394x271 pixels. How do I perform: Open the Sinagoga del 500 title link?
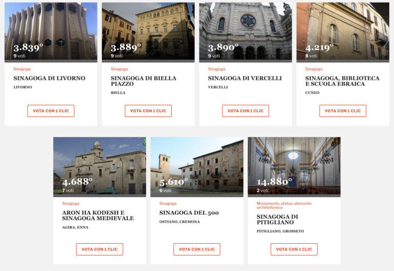point(189,213)
